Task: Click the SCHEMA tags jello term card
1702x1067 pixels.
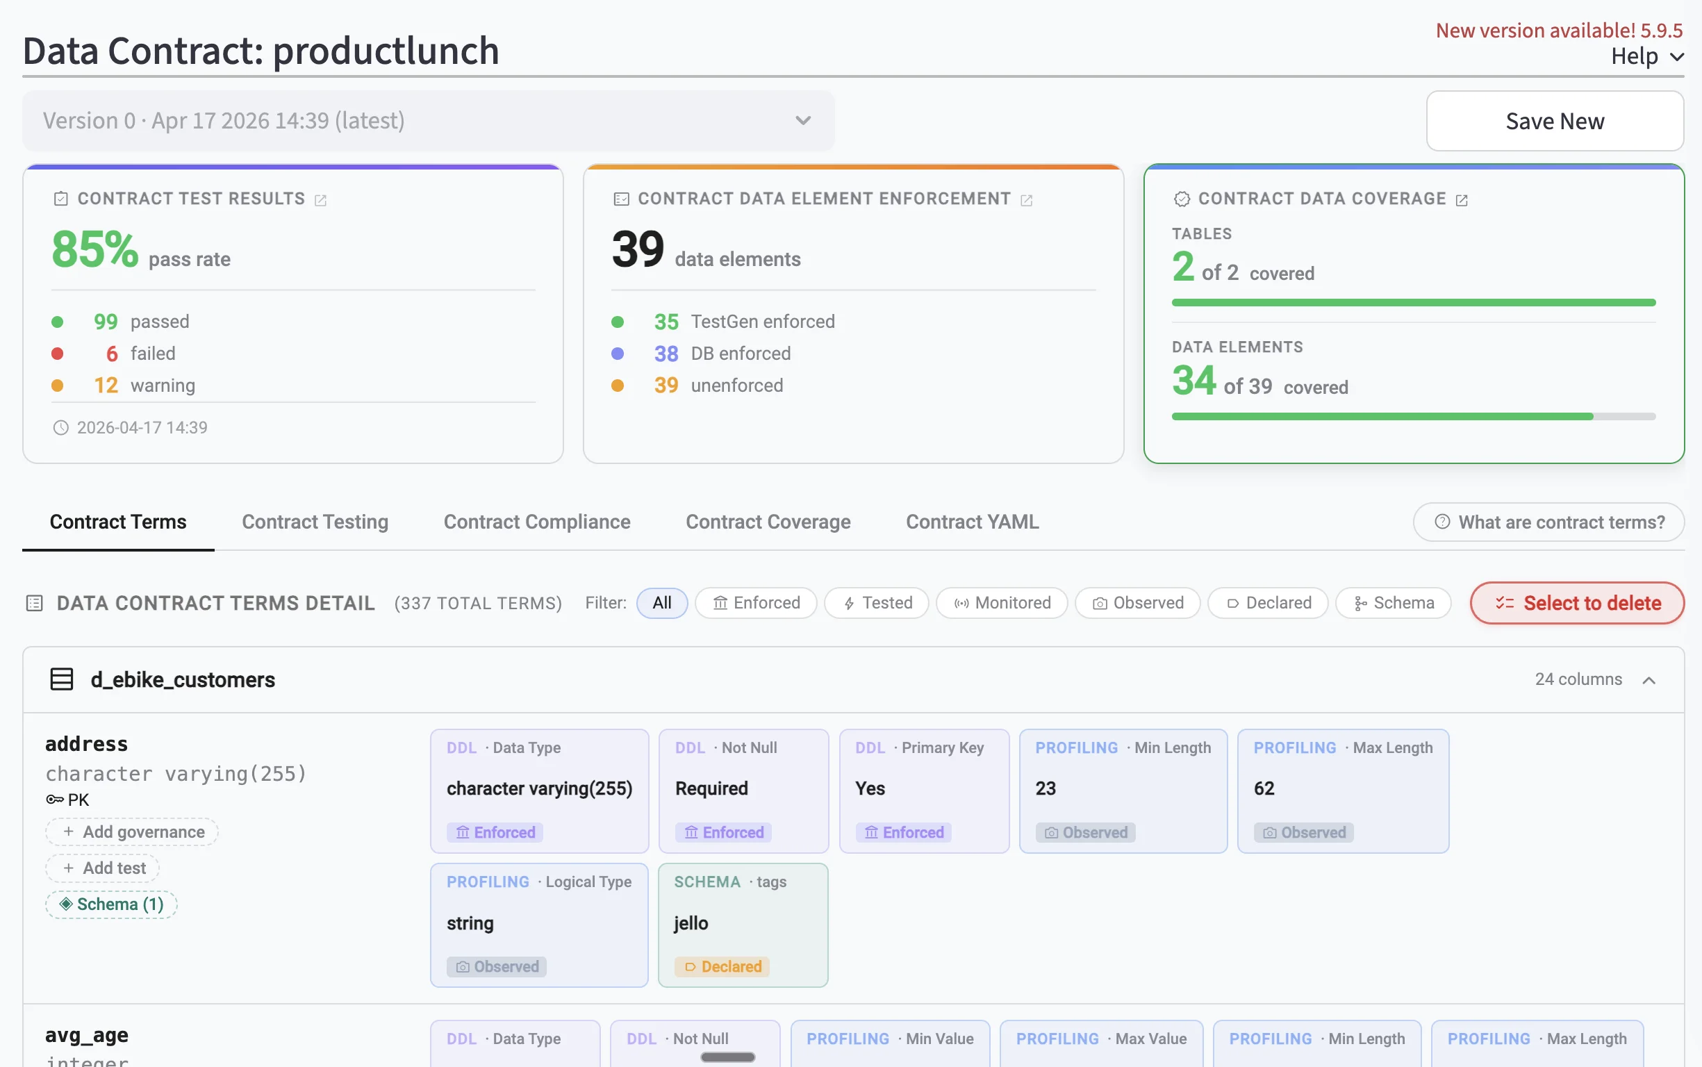Action: 743,925
